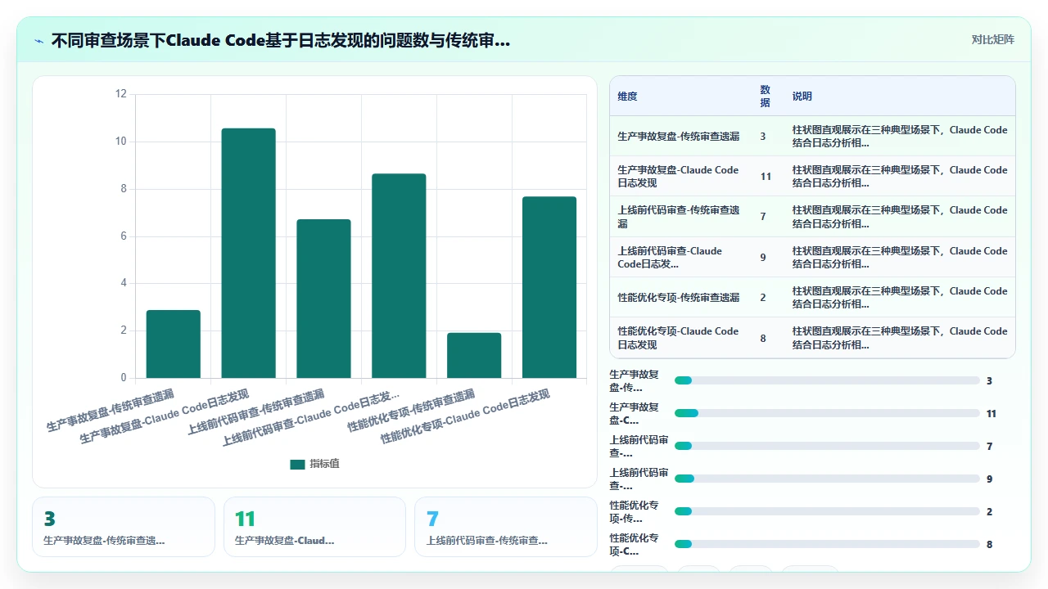Click the y-axis value 12

(120, 94)
